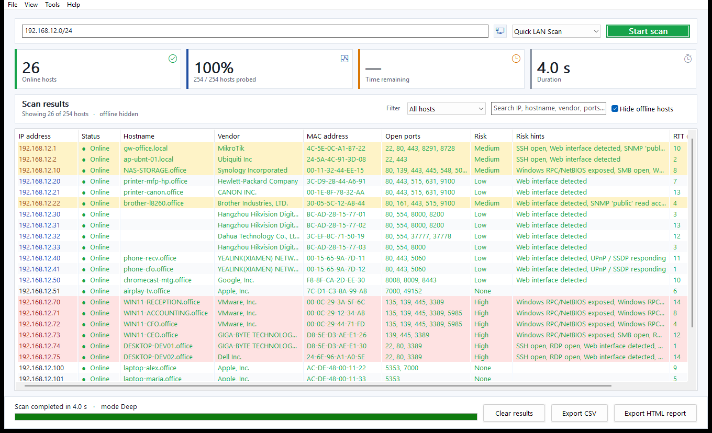Select the phone-cfo.office hostname cell
This screenshot has width=712, height=433.
pyautogui.click(x=167, y=269)
